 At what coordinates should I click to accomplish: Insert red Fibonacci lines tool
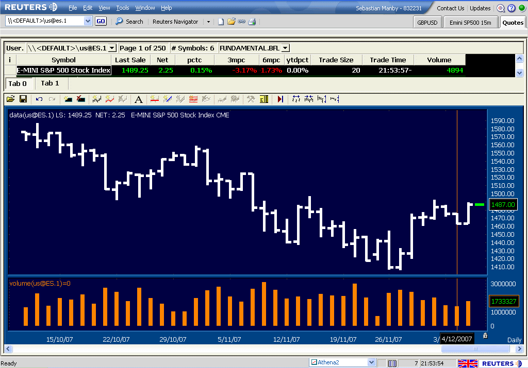click(x=193, y=99)
